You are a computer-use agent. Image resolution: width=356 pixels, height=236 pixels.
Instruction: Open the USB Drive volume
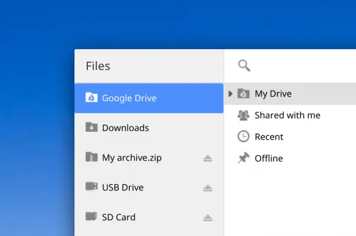pyautogui.click(x=149, y=187)
